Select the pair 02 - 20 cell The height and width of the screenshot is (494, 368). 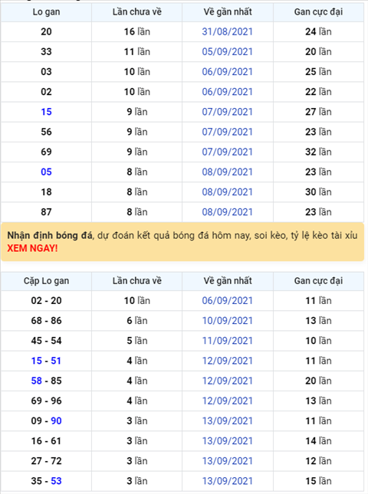(46, 300)
